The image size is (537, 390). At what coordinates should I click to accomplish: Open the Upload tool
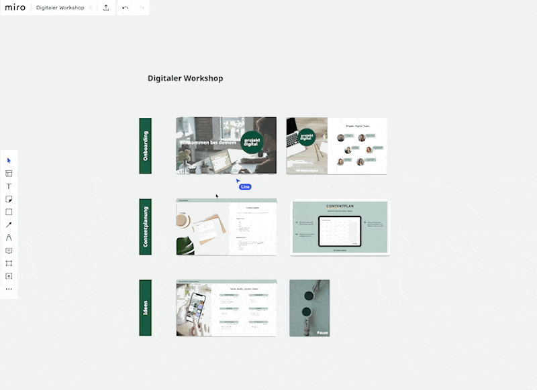9,276
